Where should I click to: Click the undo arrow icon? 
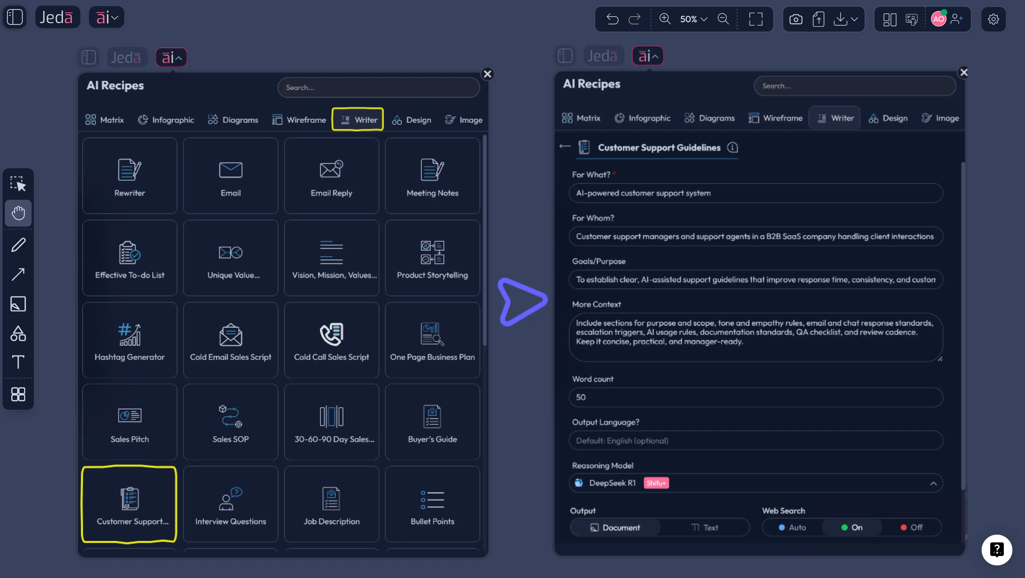pyautogui.click(x=612, y=19)
